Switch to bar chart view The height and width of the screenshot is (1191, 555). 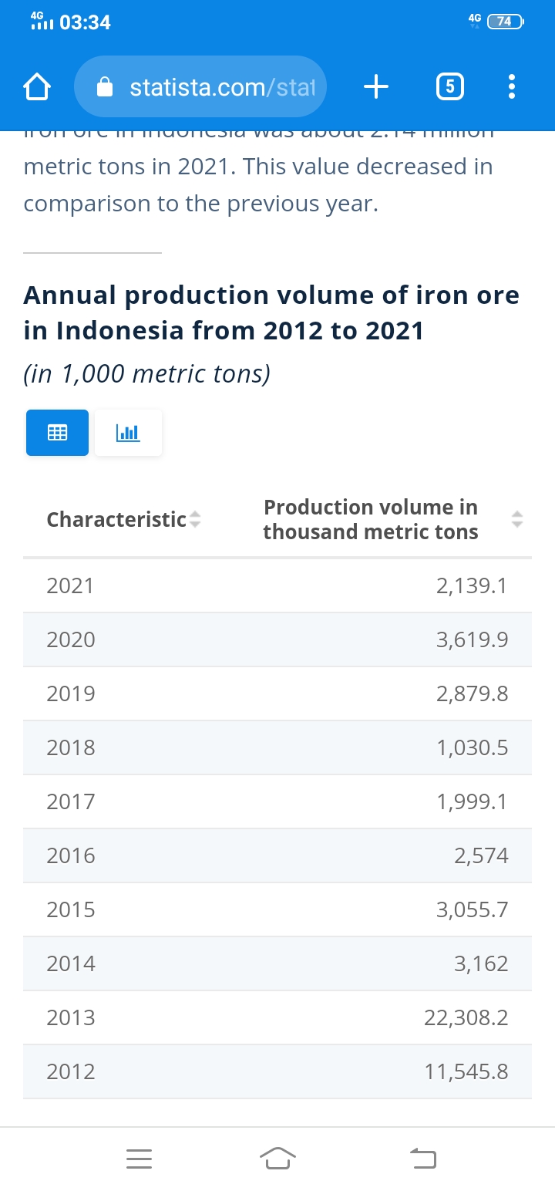(128, 433)
